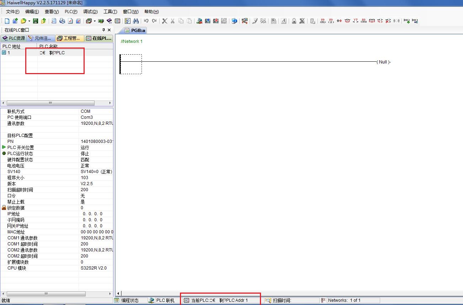Viewport: 463px width, 305px height.
Task: Expand the dropdown arrow beside Open folder
Action: tap(29, 21)
